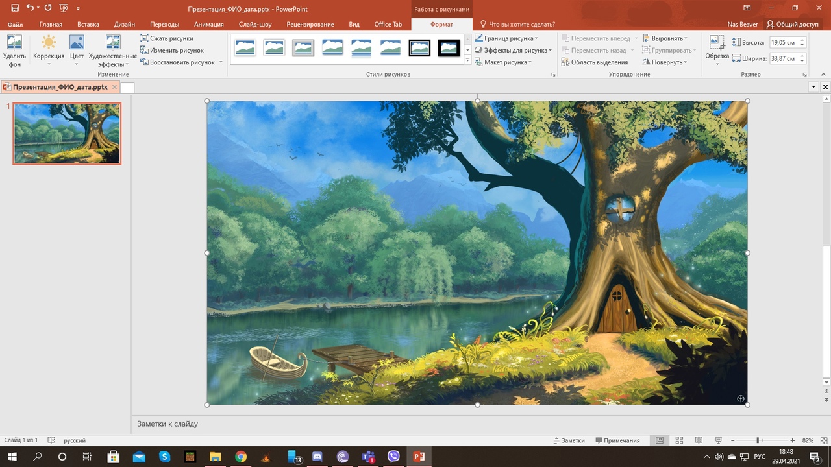Switch to Reading view icon
The image size is (831, 467).
(699, 440)
